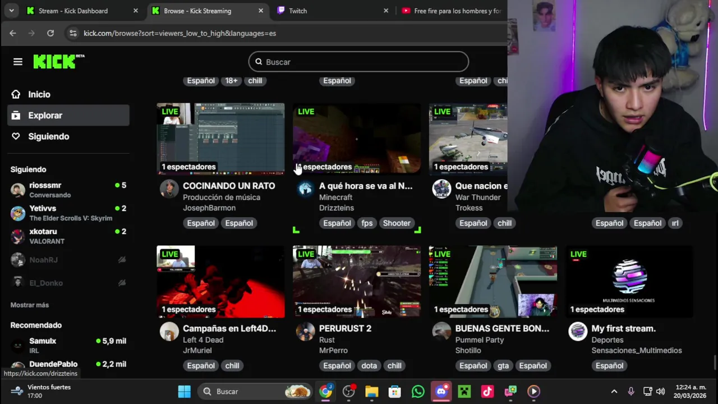Click the 18+ tag

coord(232,80)
